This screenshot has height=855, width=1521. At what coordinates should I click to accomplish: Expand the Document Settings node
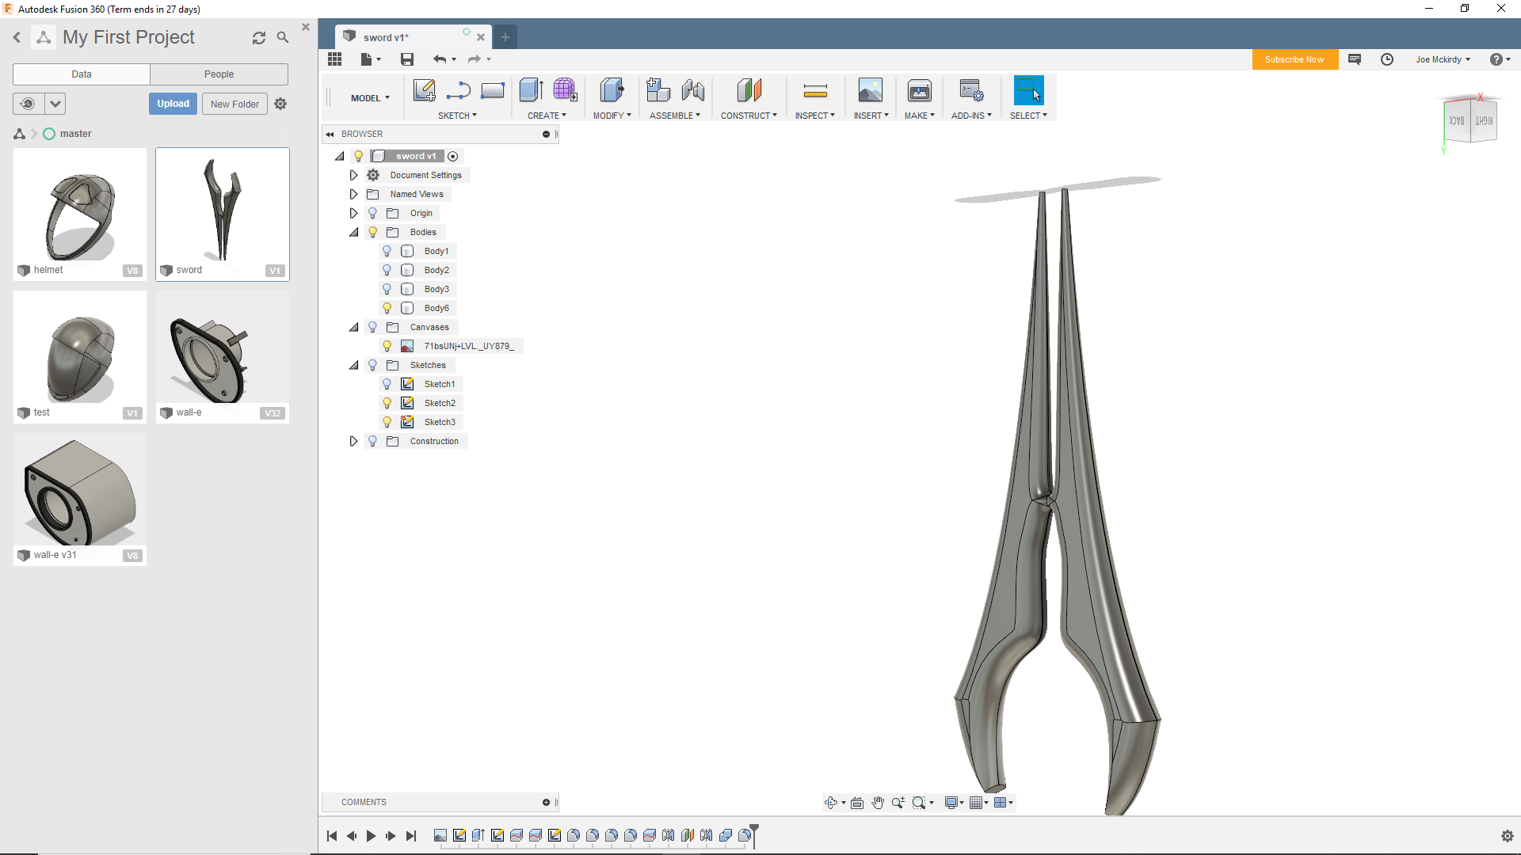(354, 175)
